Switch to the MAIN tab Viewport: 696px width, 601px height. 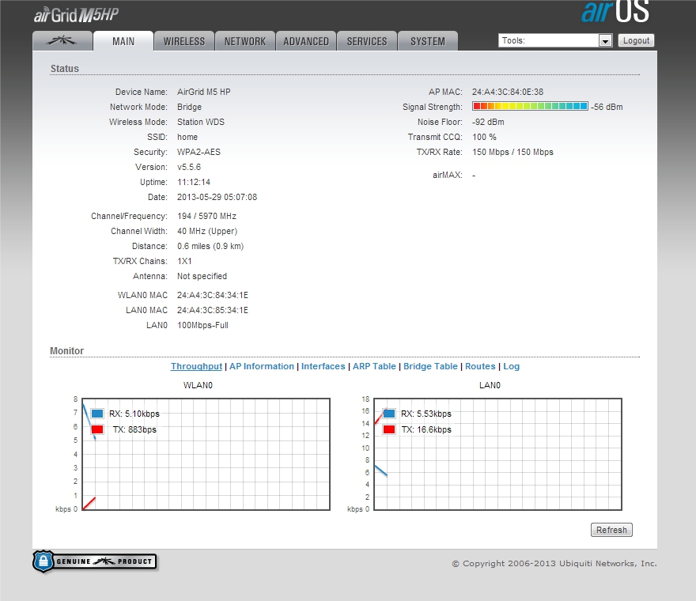(x=123, y=41)
